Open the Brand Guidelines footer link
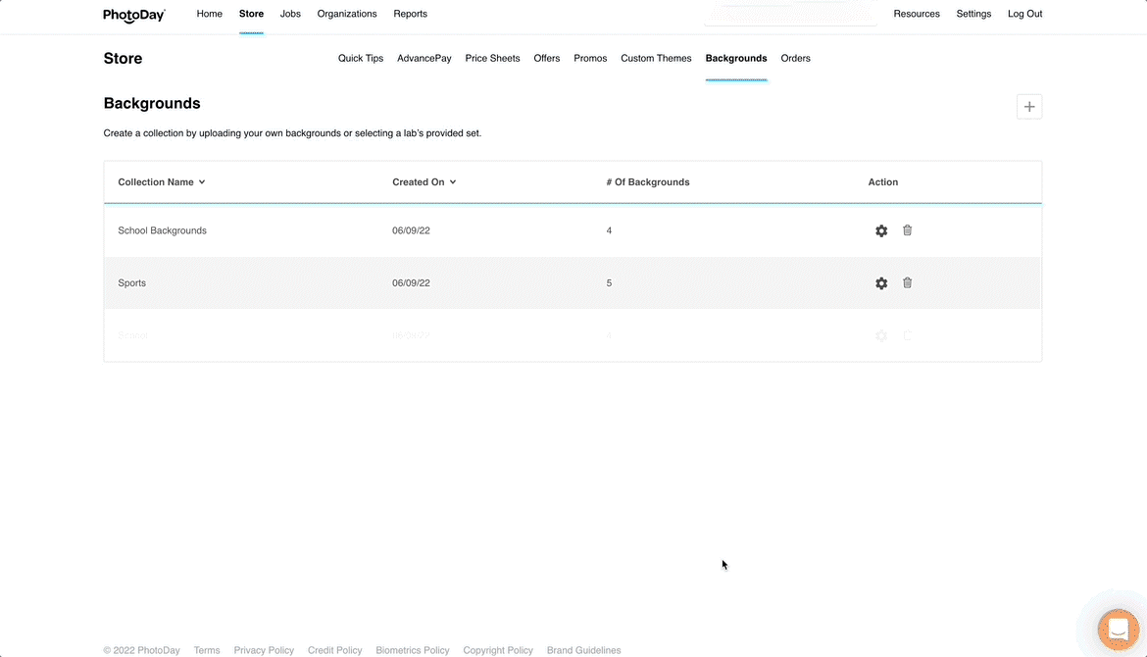This screenshot has width=1147, height=657. coord(583,650)
